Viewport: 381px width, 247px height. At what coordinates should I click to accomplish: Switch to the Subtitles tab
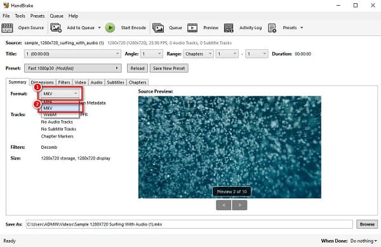[x=116, y=82]
